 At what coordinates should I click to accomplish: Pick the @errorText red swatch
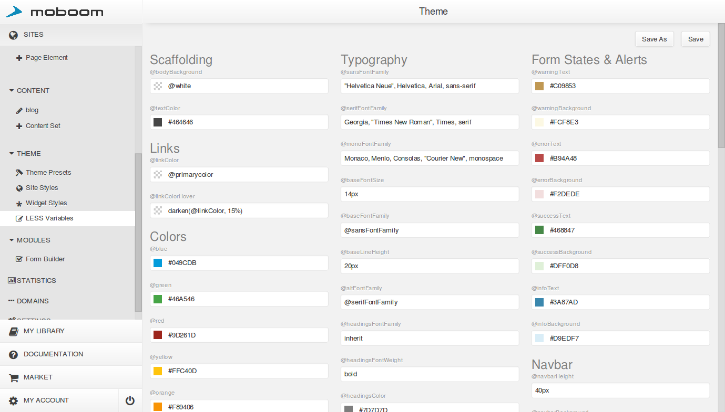tap(539, 159)
